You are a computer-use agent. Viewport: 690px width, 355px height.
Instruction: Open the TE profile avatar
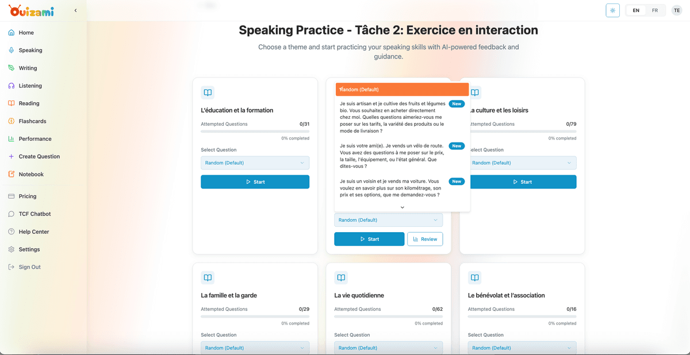pyautogui.click(x=677, y=10)
